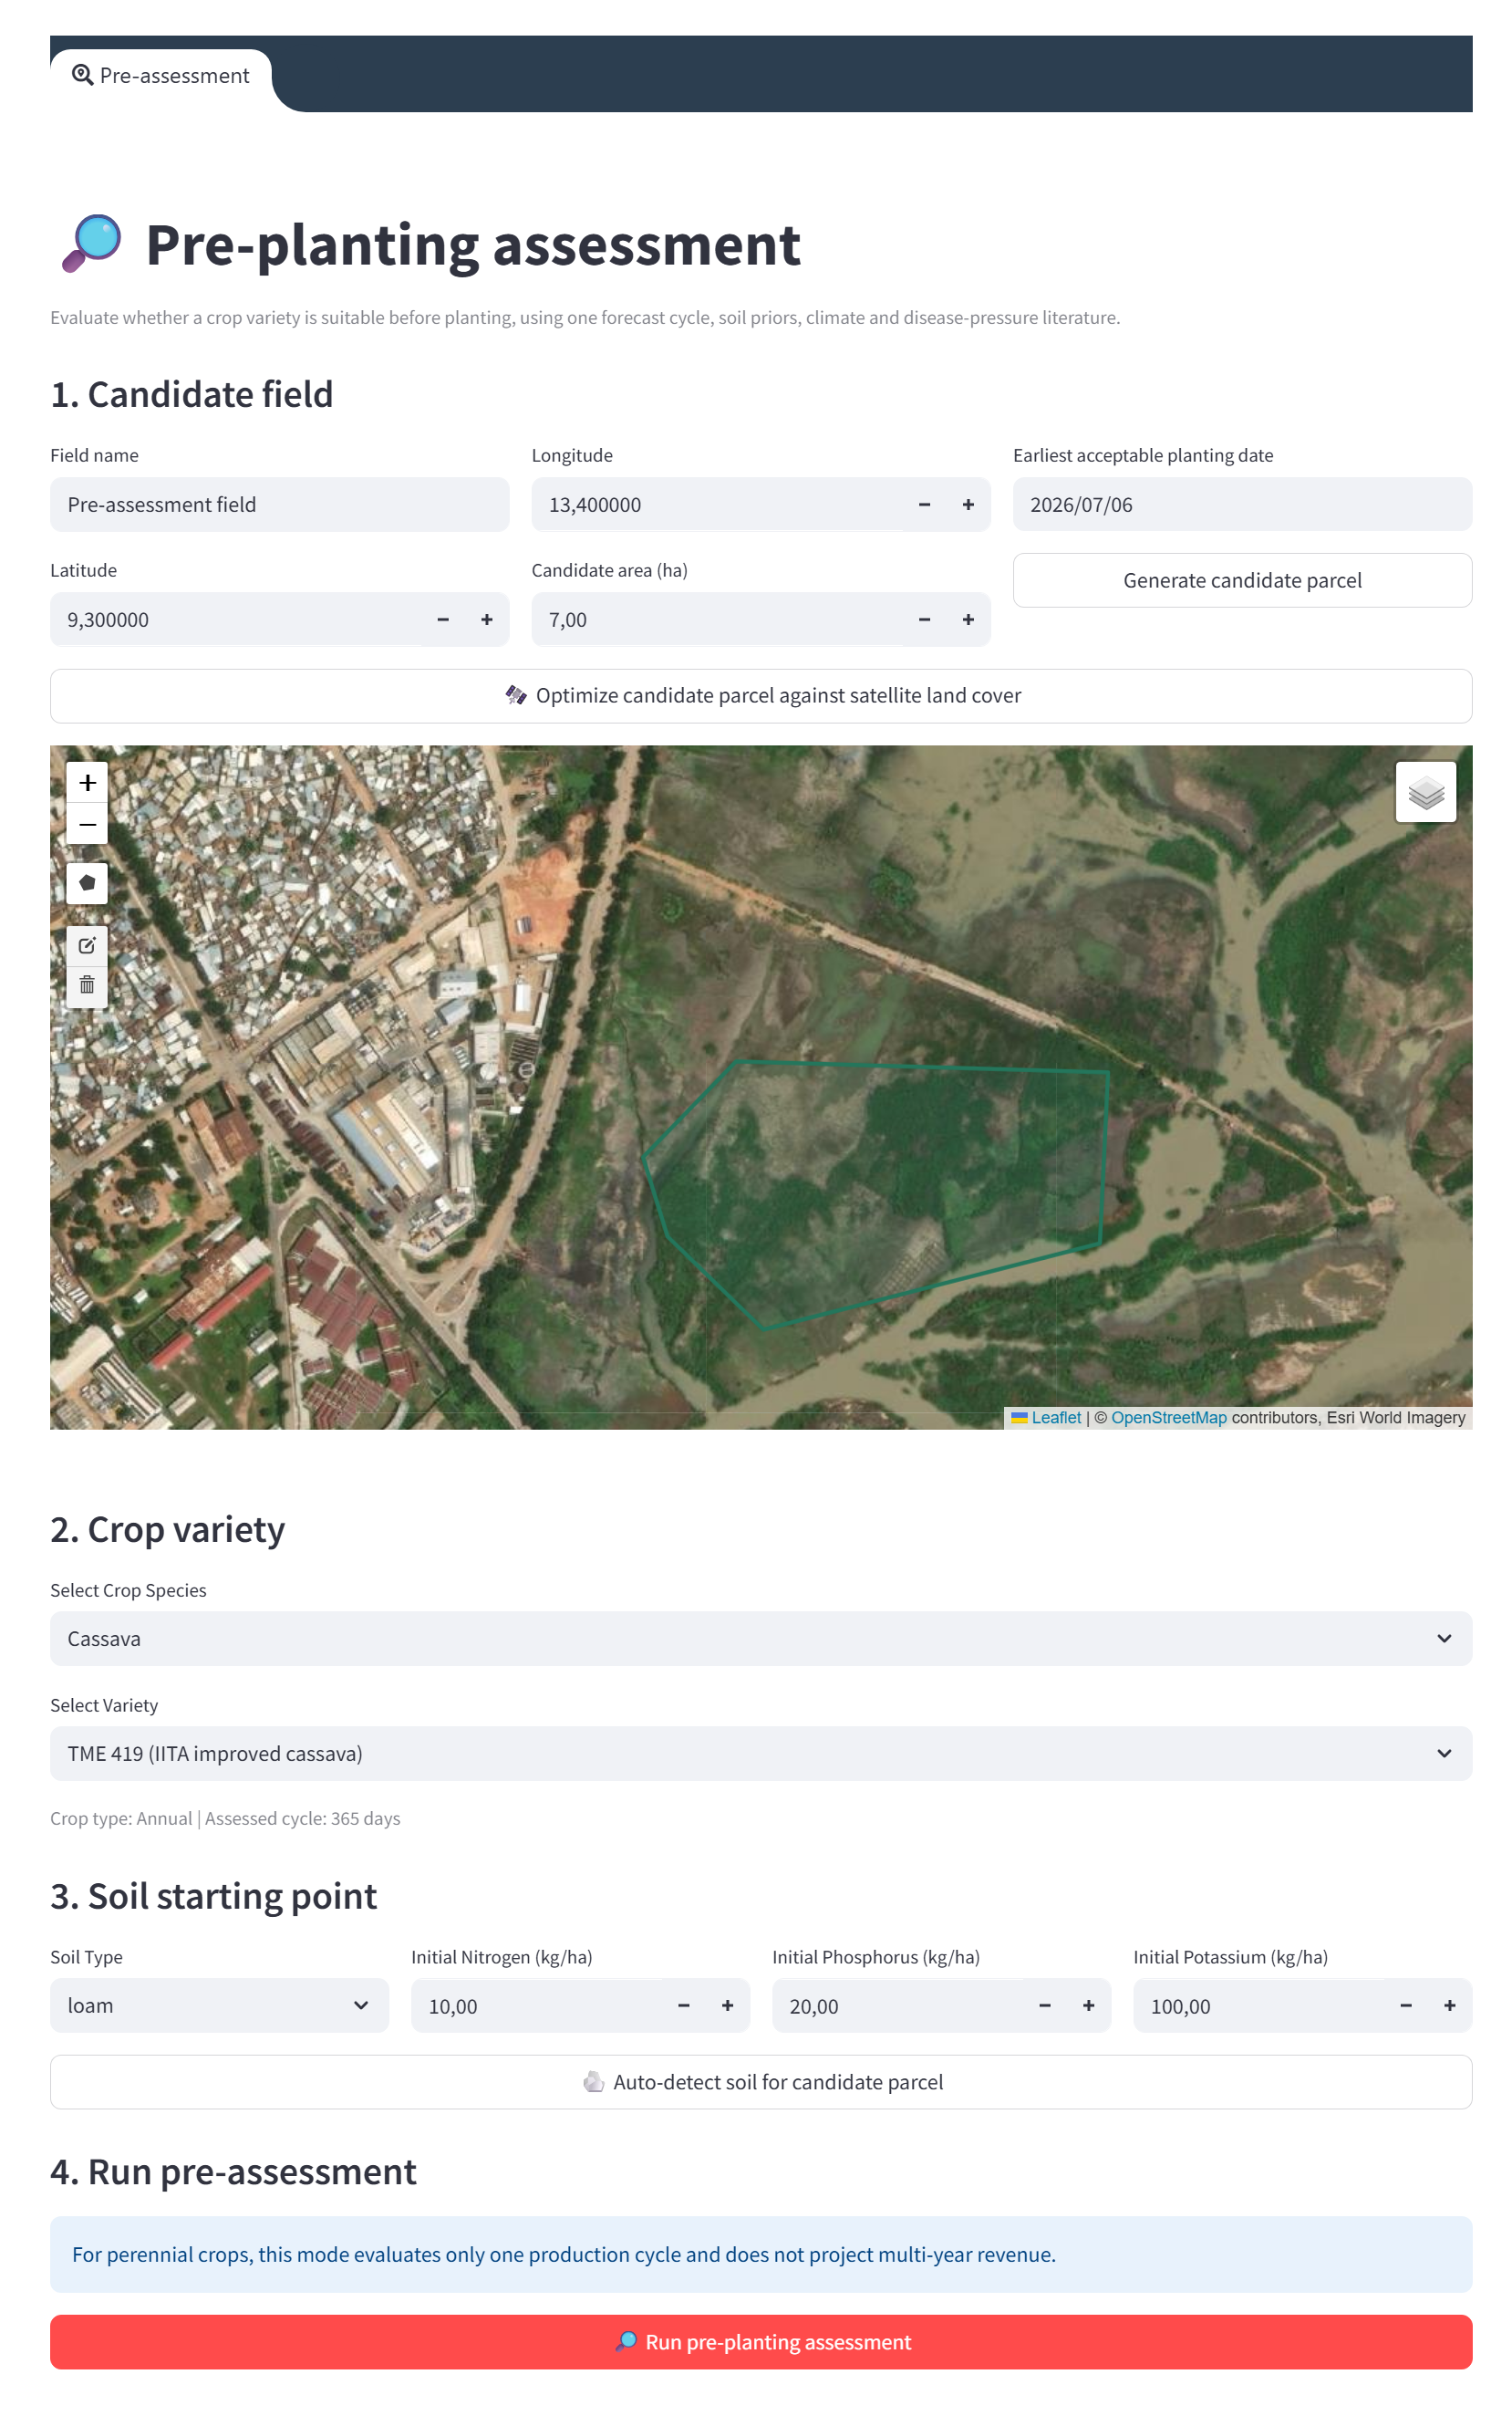
Task: Click the '3. Soil starting point' heading
Action: pos(214,1897)
